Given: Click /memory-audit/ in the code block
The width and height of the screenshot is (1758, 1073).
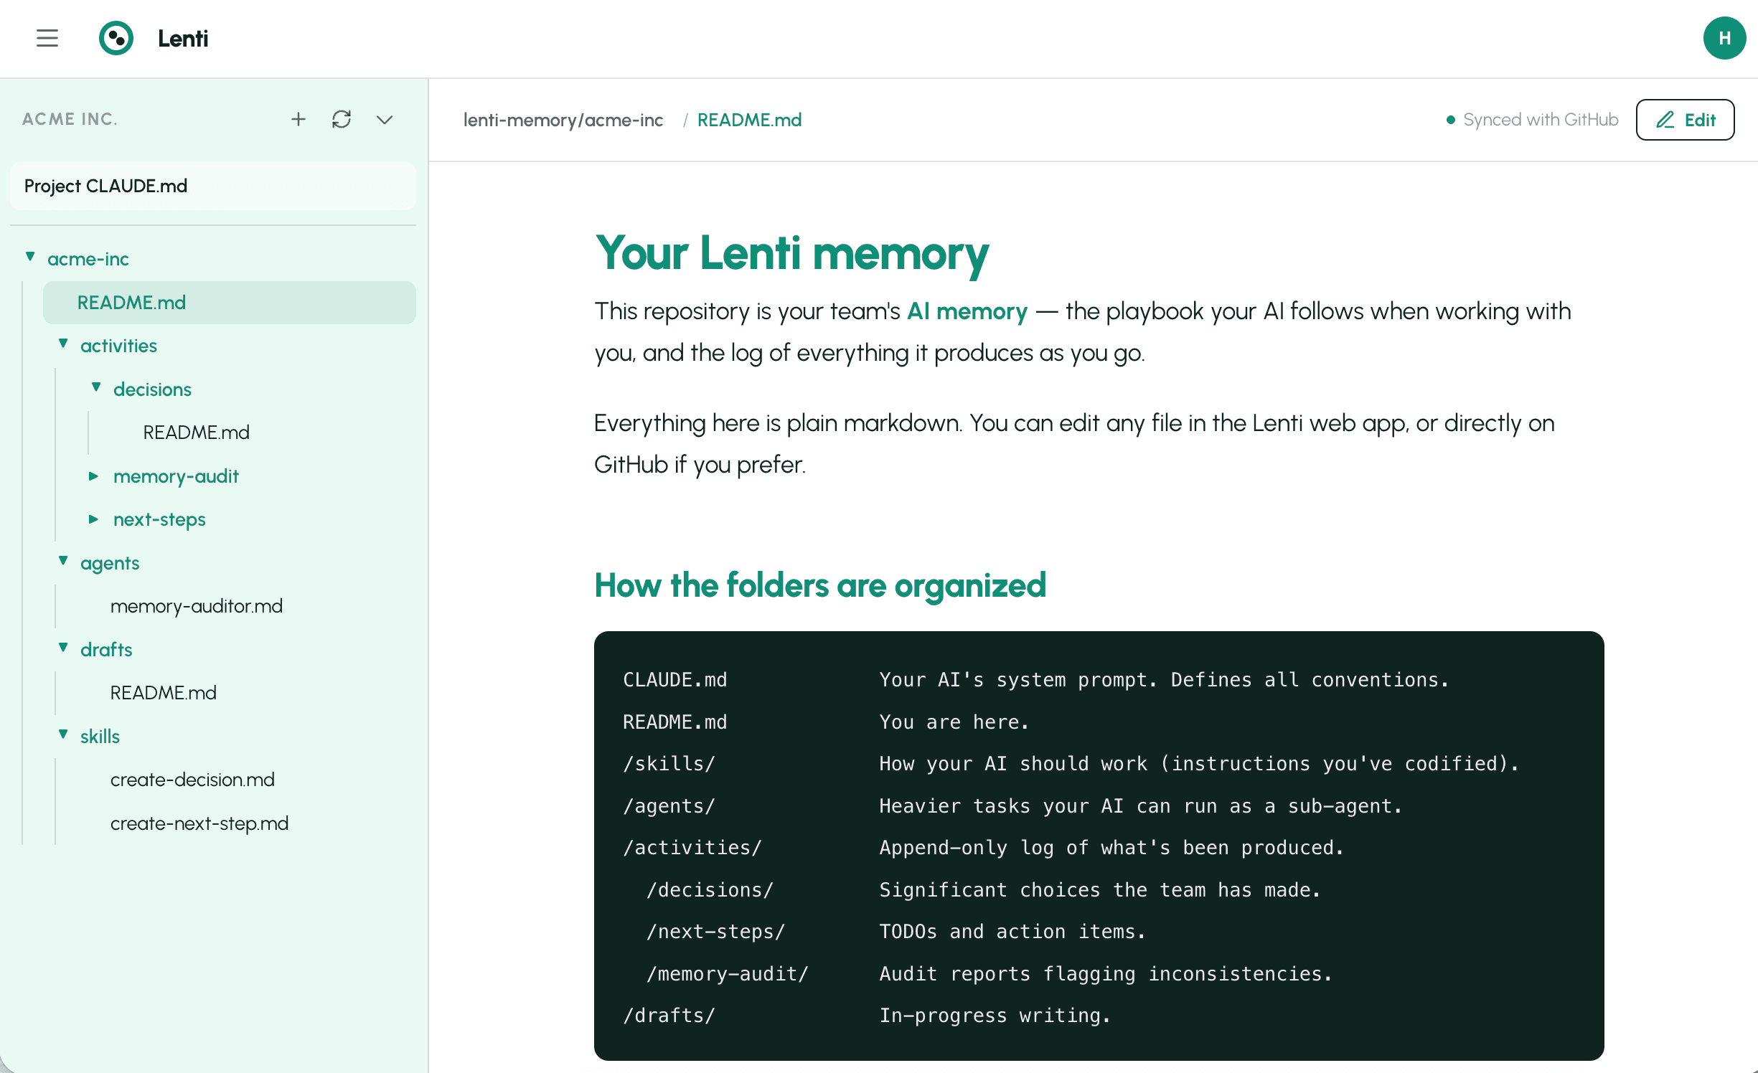Looking at the screenshot, I should point(728,974).
